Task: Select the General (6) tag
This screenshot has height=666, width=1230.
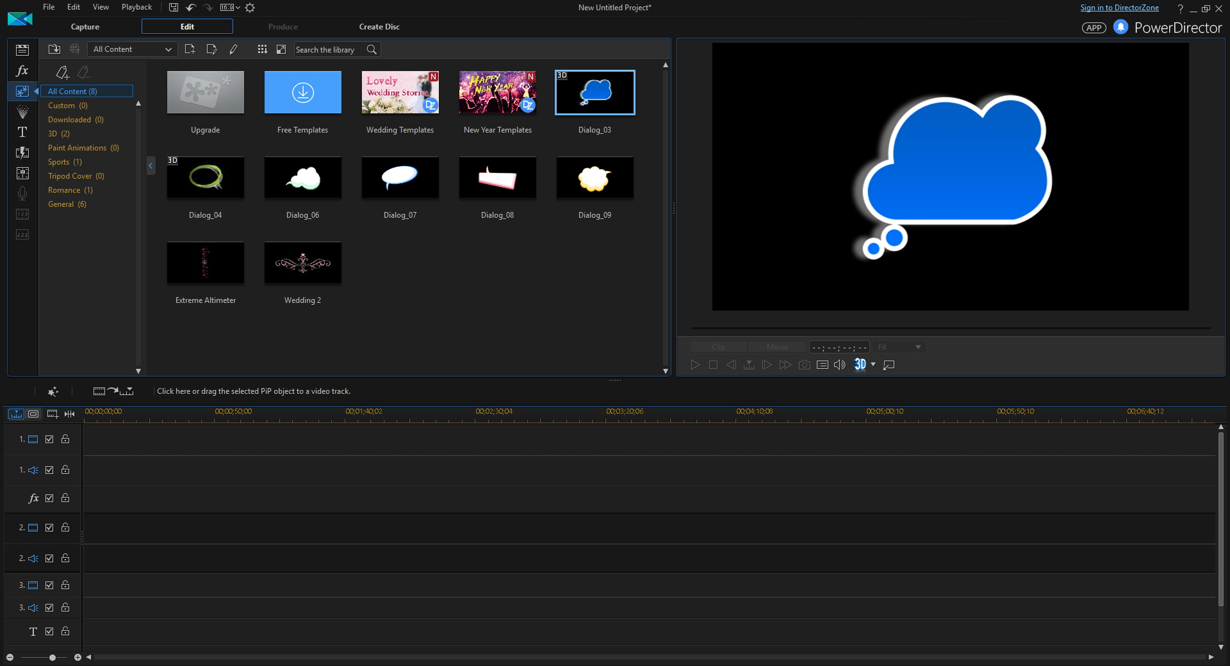Action: pos(67,204)
